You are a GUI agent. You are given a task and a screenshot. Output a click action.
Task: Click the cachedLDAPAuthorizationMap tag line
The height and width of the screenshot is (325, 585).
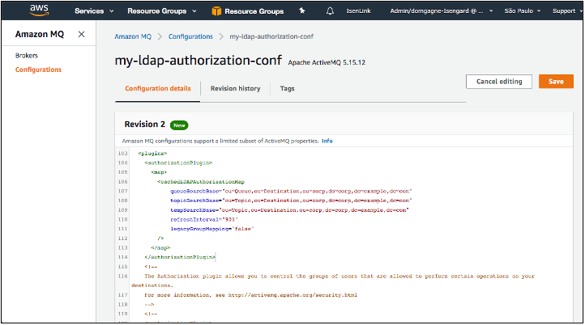tap(201, 182)
